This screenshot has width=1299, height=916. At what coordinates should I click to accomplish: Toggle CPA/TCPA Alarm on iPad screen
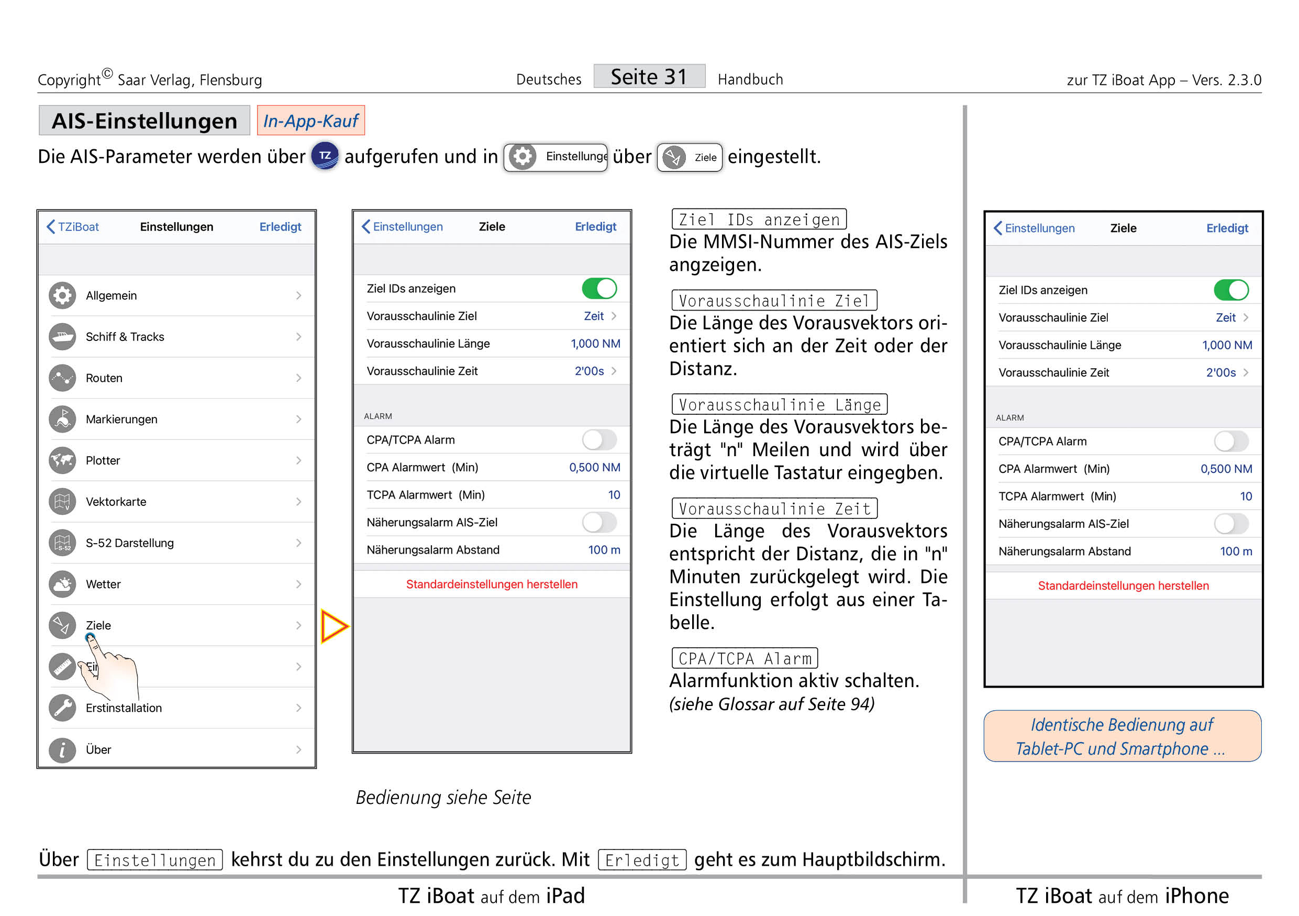(599, 440)
